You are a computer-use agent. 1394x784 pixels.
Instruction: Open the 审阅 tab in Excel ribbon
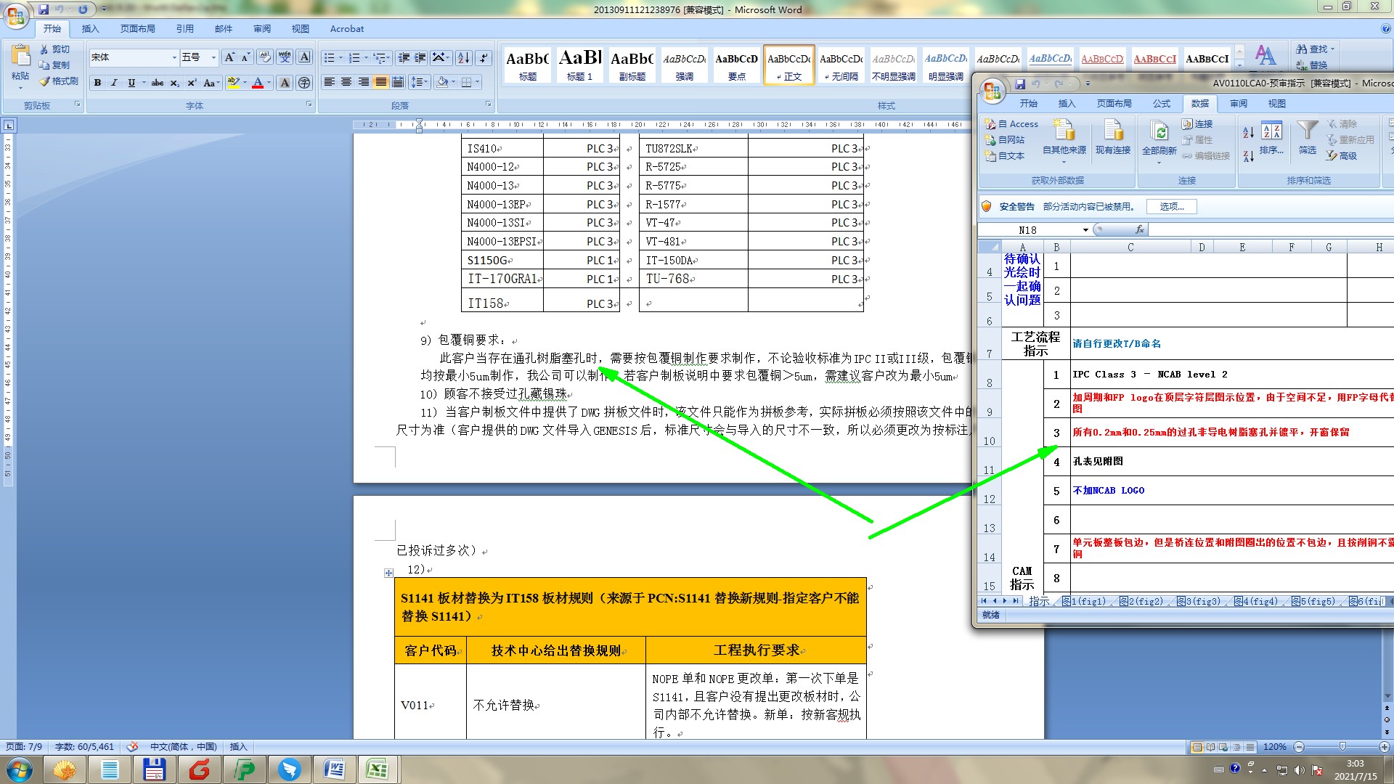1239,104
